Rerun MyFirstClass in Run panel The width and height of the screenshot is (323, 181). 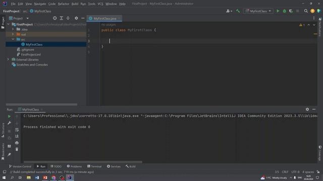pos(9,116)
